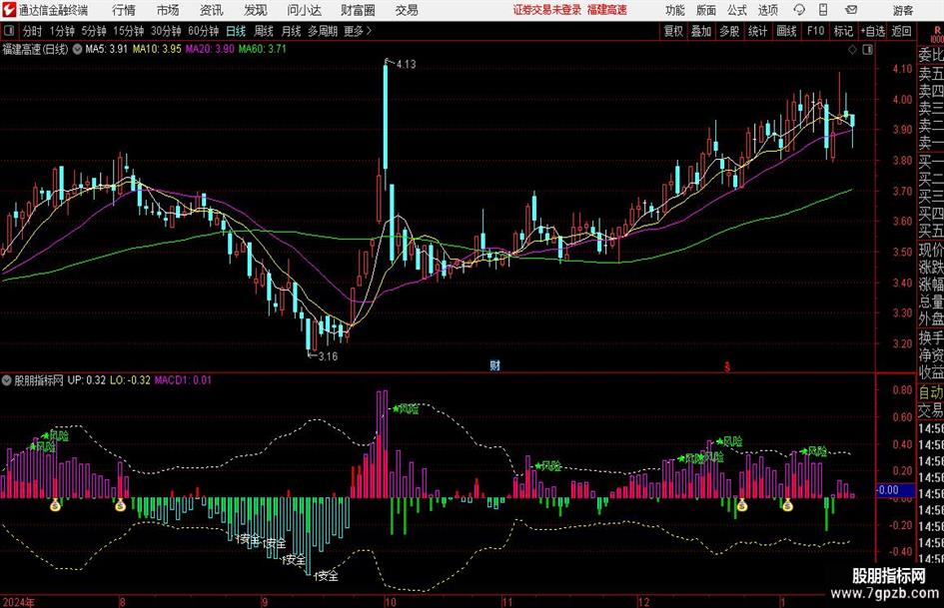
Task: Open the 画线 drawing tools
Action: [786, 31]
